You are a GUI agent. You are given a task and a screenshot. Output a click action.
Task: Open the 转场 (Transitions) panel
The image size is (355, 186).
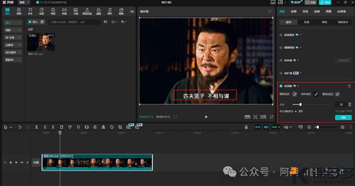click(x=64, y=12)
